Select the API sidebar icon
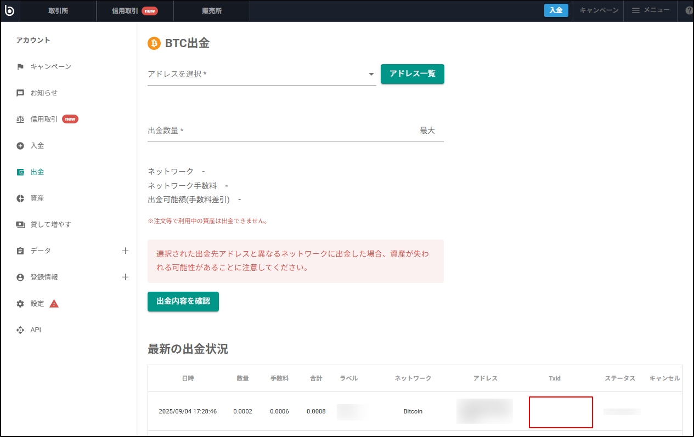This screenshot has width=694, height=437. (x=20, y=330)
